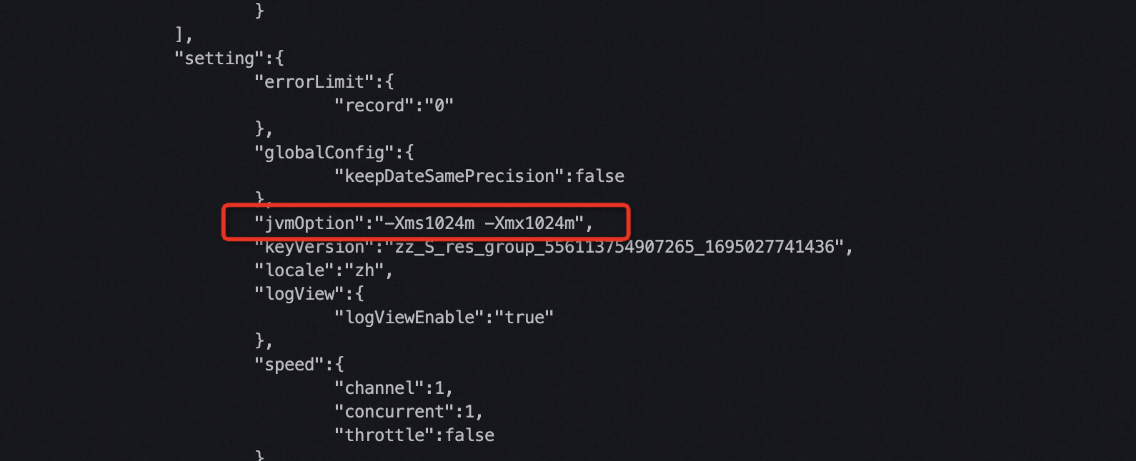The height and width of the screenshot is (461, 1136).
Task: Click the "throttle" key
Action: [x=384, y=435]
